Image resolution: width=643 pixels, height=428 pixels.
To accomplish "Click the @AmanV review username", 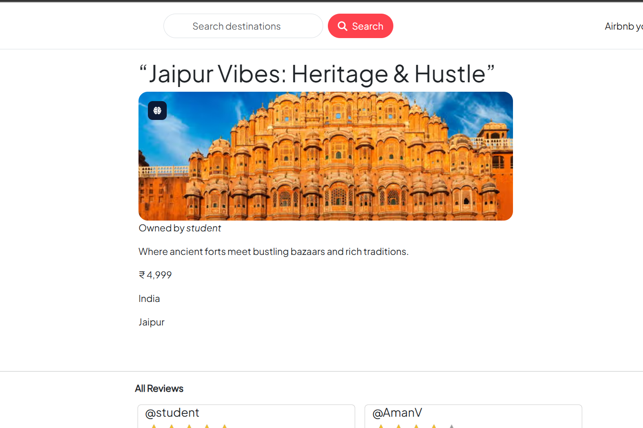I will click(x=397, y=412).
